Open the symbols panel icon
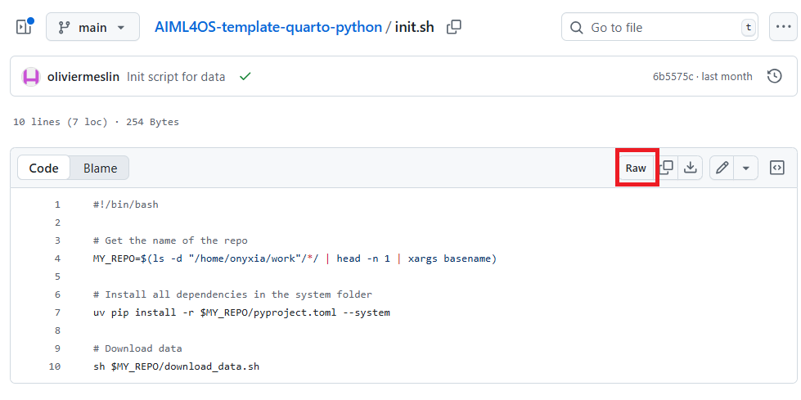The image size is (801, 400). pos(776,168)
